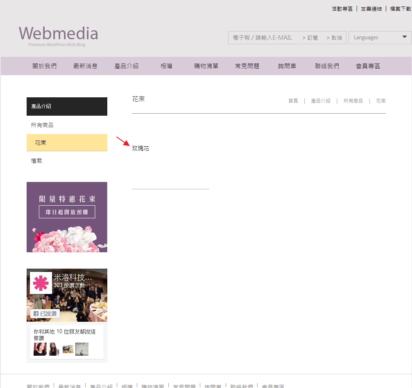The width and height of the screenshot is (412, 388).
Task: Select the 花束 sidebar category
Action: [41, 143]
